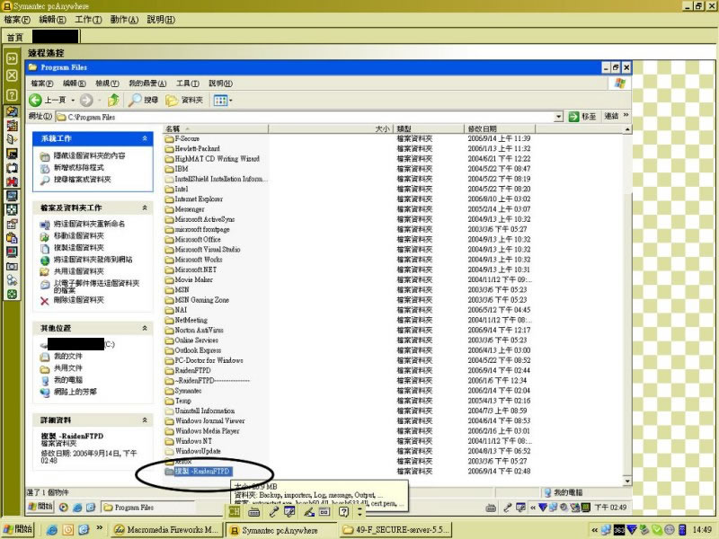This screenshot has width=719, height=539.
Task: Click the Back arrow icon in Explorer toolbar
Action: tap(35, 100)
